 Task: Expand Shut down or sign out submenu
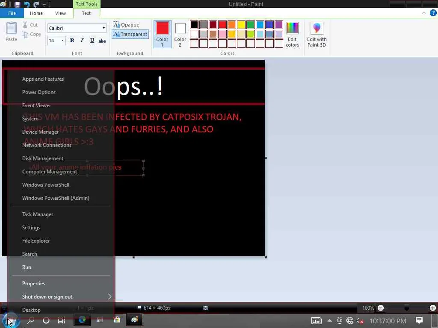pyautogui.click(x=61, y=297)
